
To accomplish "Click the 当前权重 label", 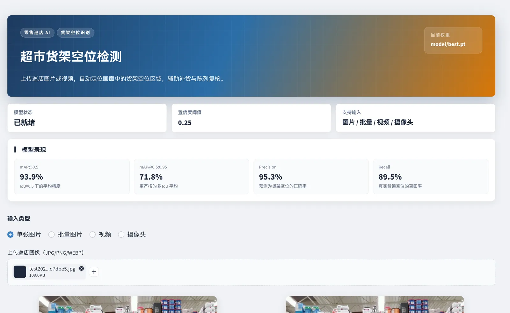I will pyautogui.click(x=440, y=35).
